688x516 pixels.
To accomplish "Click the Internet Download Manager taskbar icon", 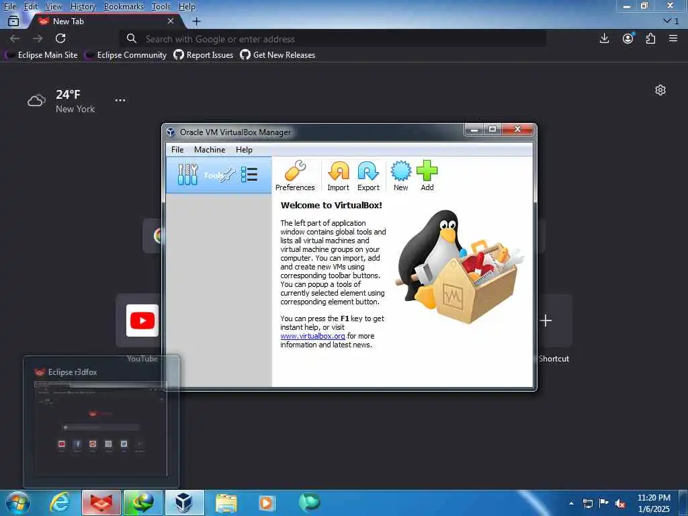I will tap(142, 503).
